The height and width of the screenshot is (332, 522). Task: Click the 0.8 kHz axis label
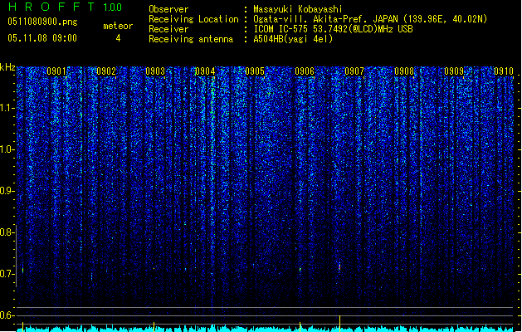[7, 232]
